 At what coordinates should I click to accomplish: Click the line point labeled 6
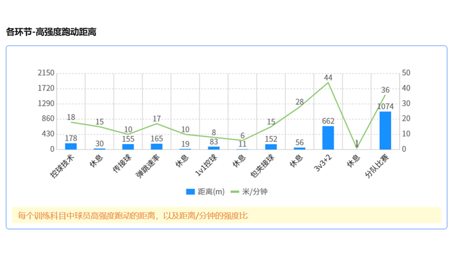[x=242, y=140]
